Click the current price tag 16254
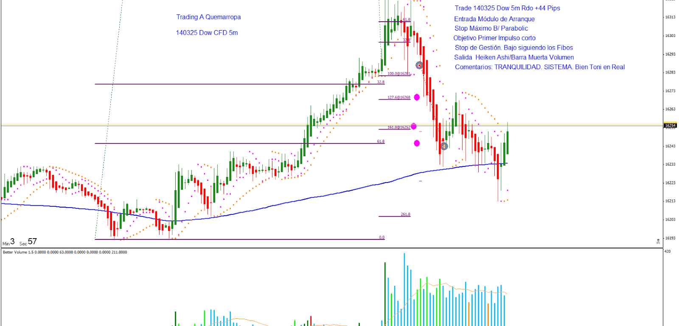679x326 pixels. coord(670,126)
